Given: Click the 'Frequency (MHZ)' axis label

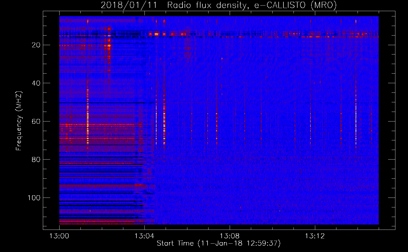Looking at the screenshot, I should [19, 121].
